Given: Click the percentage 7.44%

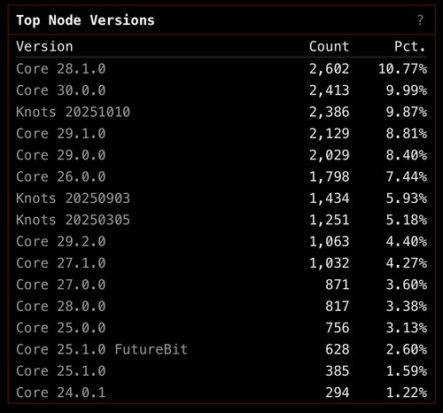Looking at the screenshot, I should [407, 176].
